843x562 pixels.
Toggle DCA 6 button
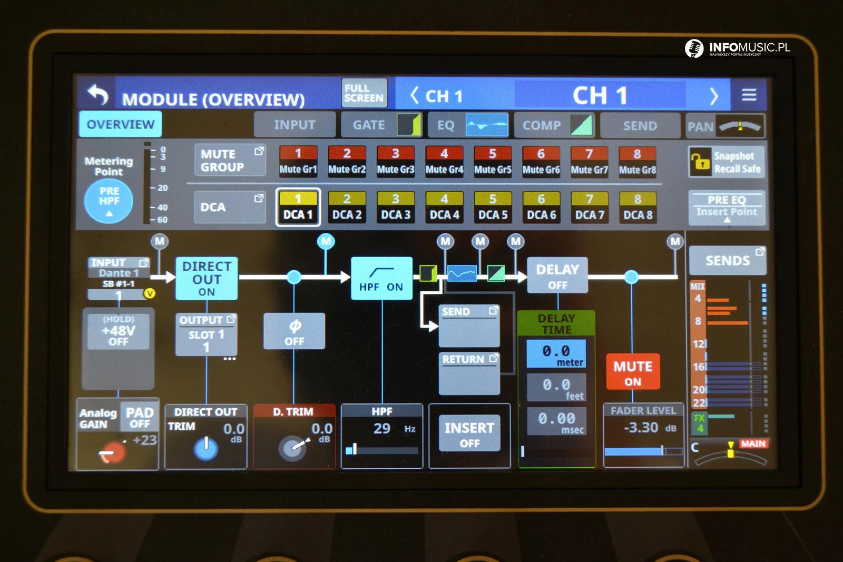pos(541,208)
